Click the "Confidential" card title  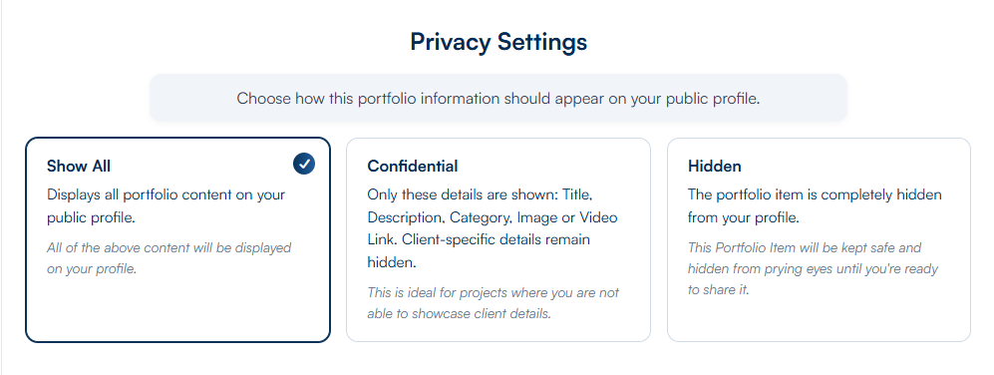point(413,167)
